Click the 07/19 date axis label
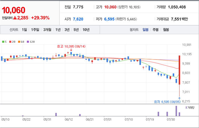This screenshot has width=199, height=128. pyautogui.click(x=150, y=120)
